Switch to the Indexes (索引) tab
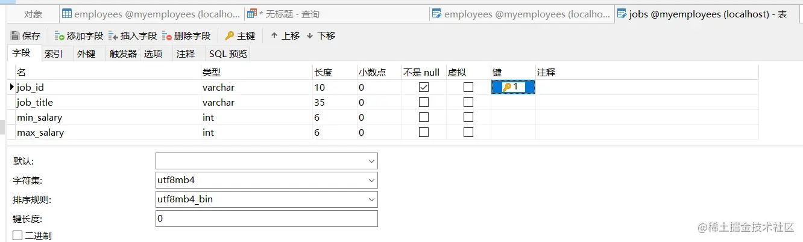This screenshot has width=803, height=242. [54, 53]
